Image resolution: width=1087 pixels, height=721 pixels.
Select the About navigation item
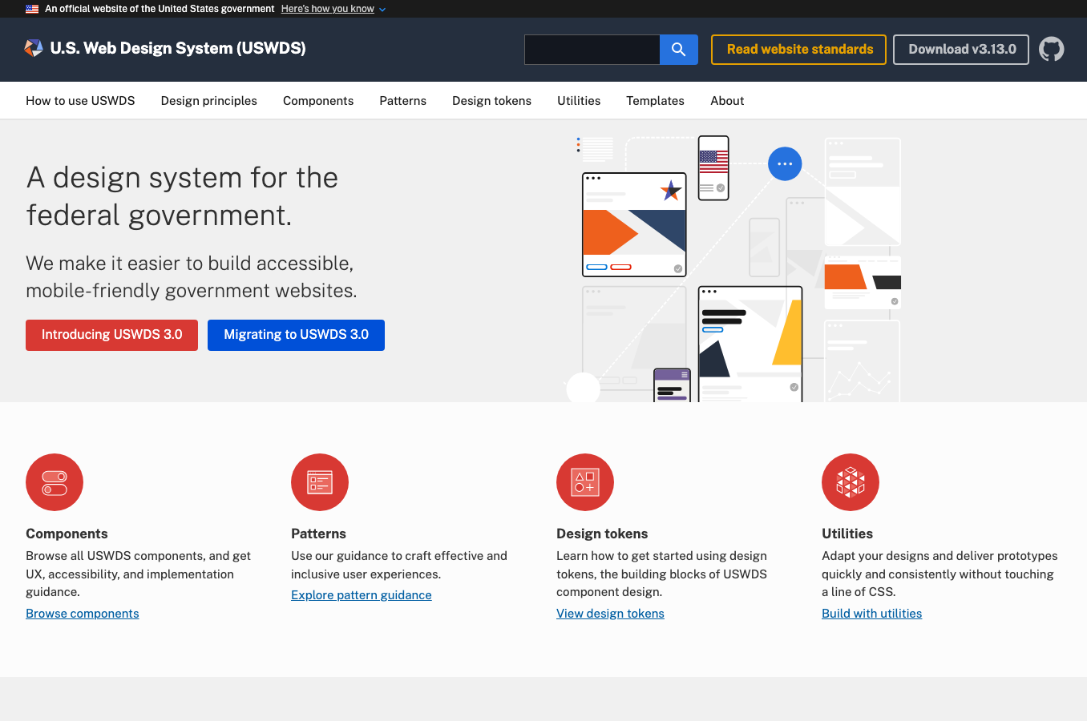pos(727,100)
